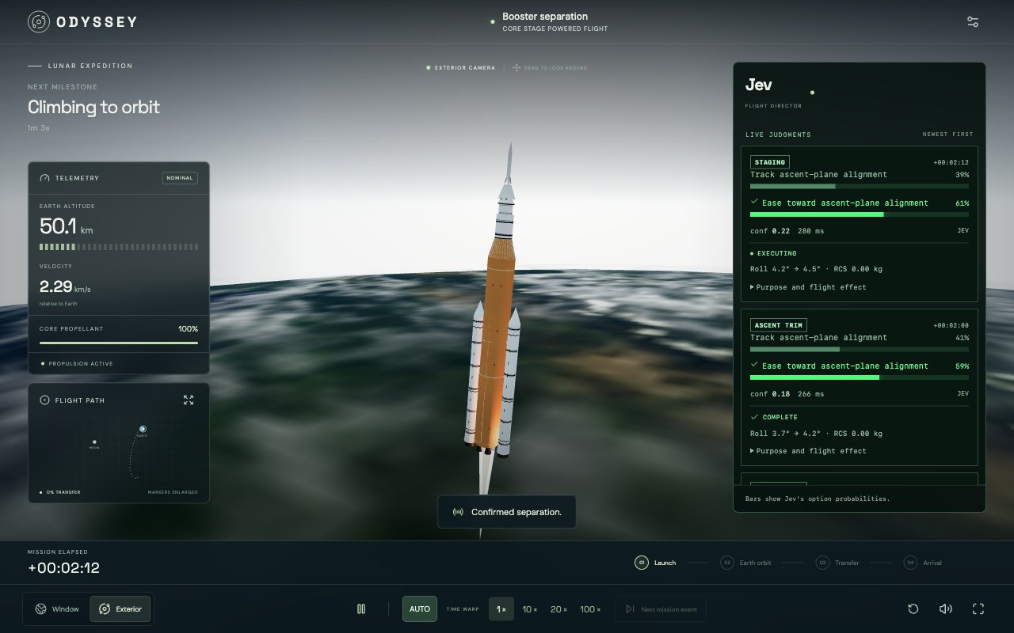Viewport: 1014px width, 633px height.
Task: Expand Purpose and flight effect under Ascent Trim
Action: pos(808,451)
